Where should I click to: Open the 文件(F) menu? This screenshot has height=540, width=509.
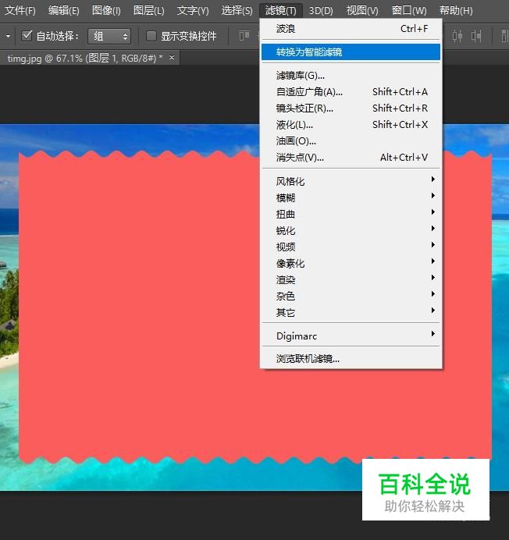(x=20, y=11)
